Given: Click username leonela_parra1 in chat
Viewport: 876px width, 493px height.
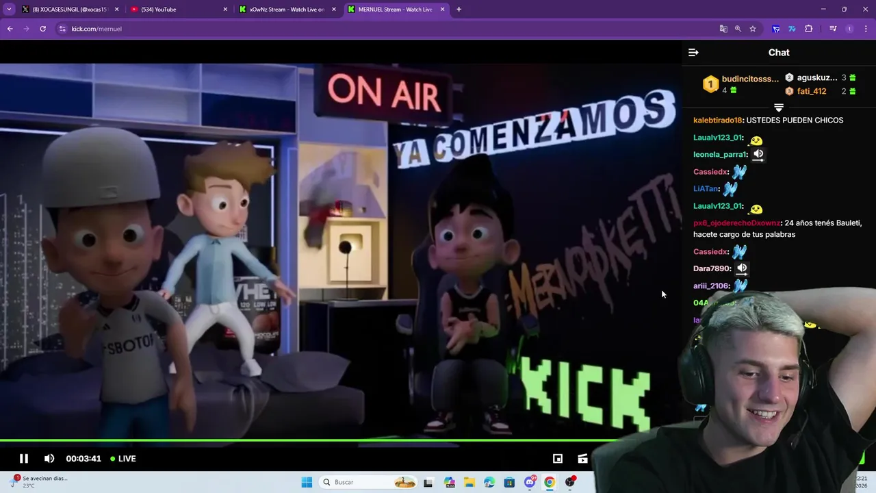Looking at the screenshot, I should (721, 155).
